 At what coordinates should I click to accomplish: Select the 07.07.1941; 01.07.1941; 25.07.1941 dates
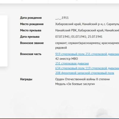click(x=79, y=37)
